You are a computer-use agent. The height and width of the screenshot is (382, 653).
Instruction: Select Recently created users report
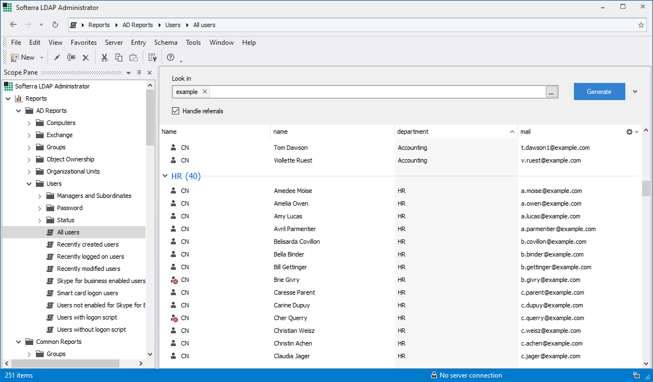(87, 244)
